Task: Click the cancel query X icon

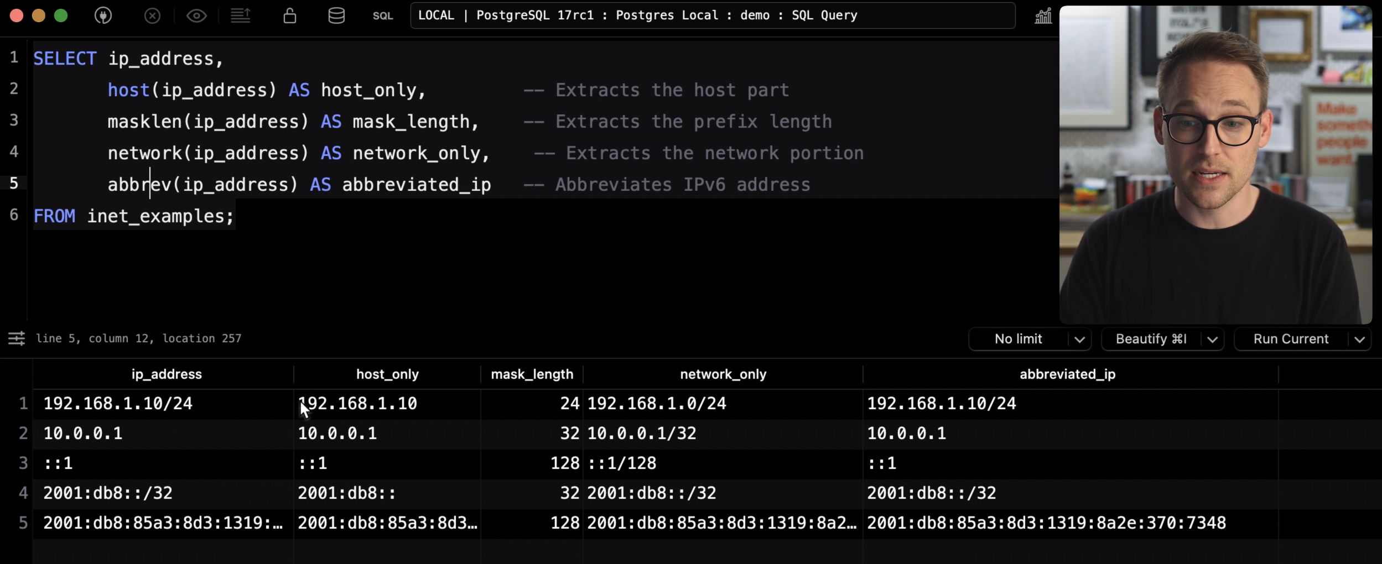Action: tap(152, 15)
